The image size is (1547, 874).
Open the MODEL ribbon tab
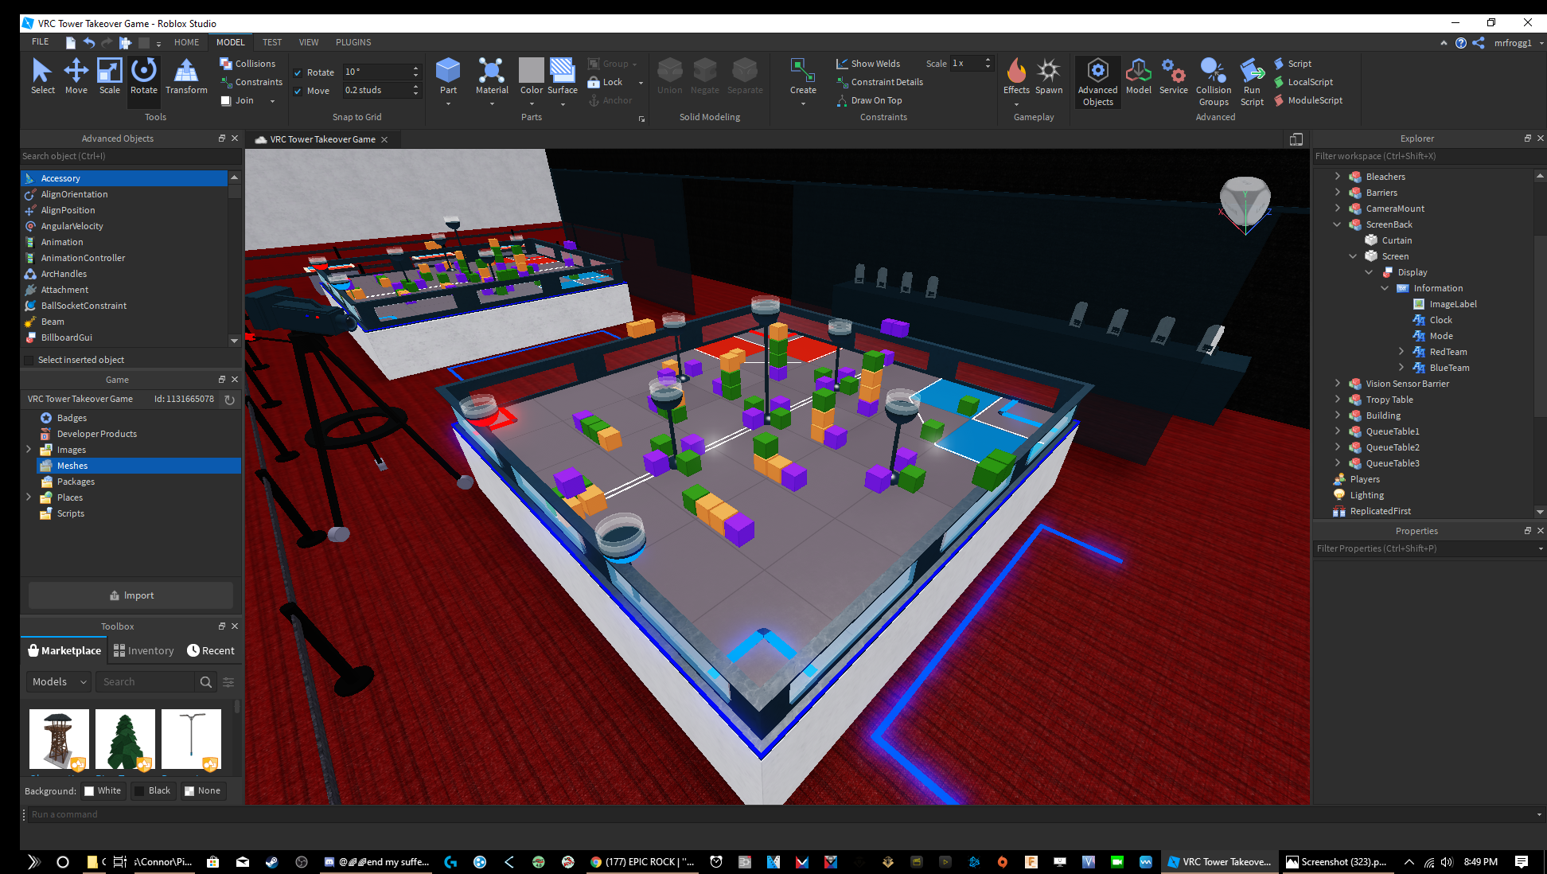231,41
